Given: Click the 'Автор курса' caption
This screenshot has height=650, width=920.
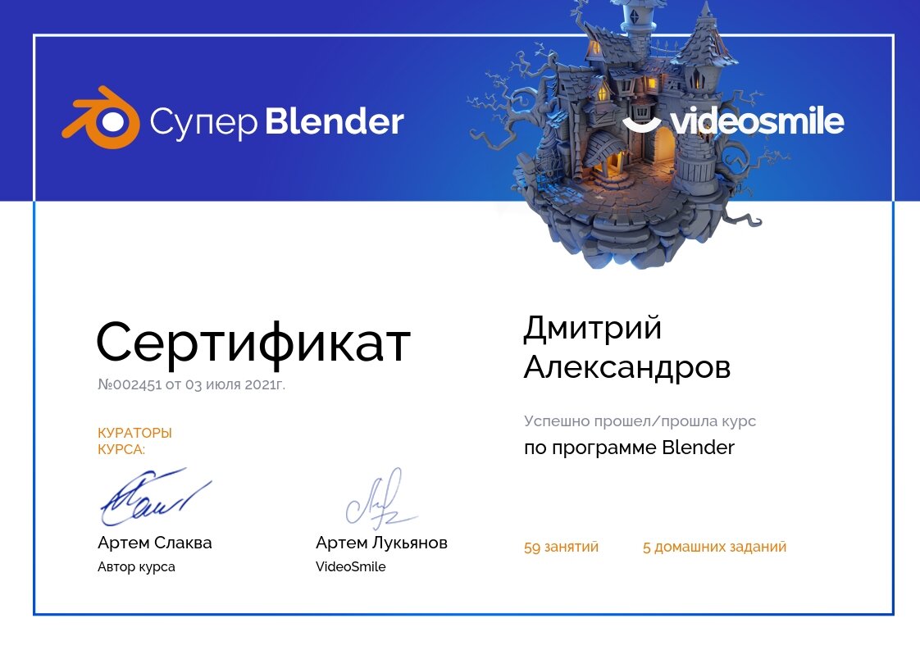Looking at the screenshot, I should click(x=136, y=566).
